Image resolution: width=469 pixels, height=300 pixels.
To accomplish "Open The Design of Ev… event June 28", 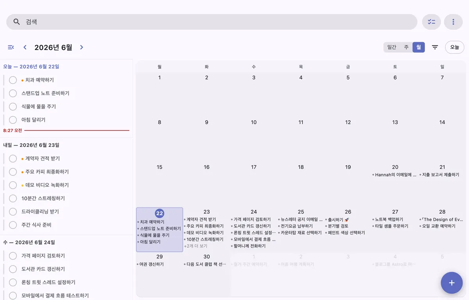I will click(x=442, y=220).
